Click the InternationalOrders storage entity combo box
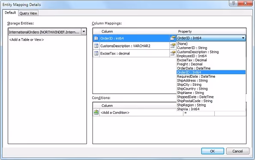Image resolution: width=255 pixels, height=160 pixels. point(47,32)
